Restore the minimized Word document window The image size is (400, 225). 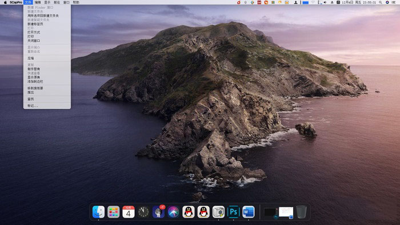click(x=286, y=212)
